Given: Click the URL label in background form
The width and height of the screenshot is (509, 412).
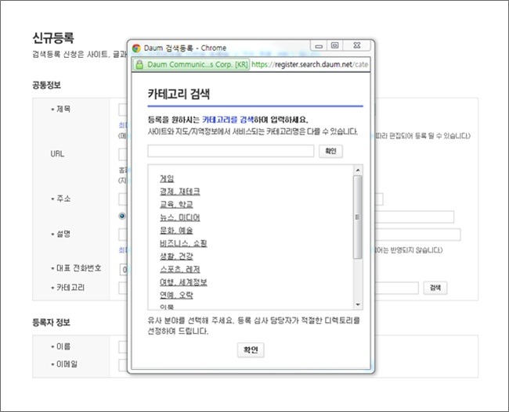Looking at the screenshot, I should 57,154.
